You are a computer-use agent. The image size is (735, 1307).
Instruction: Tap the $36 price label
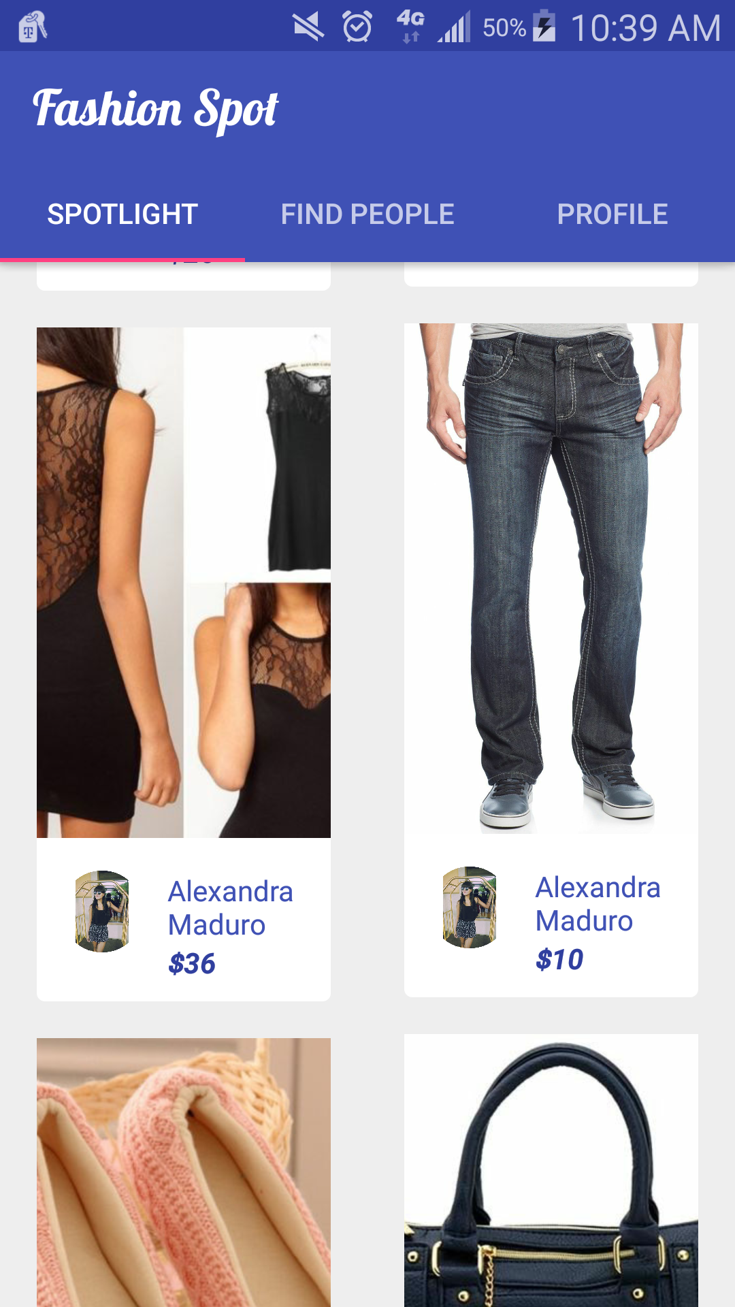192,964
